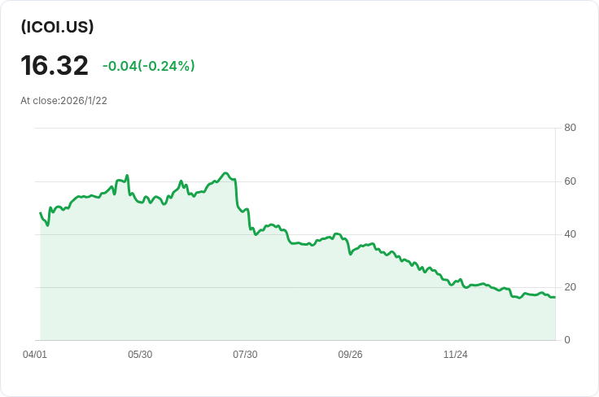The height and width of the screenshot is (397, 599).
Task: Click the sharp dip in the line near 09/26
Action: point(350,254)
